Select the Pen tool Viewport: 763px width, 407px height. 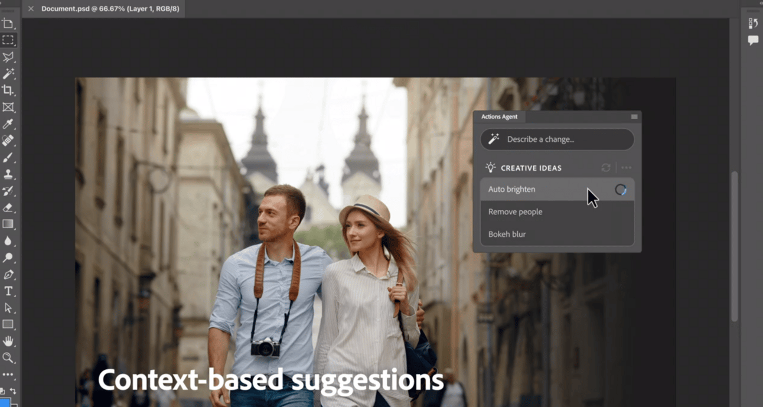[x=8, y=275]
